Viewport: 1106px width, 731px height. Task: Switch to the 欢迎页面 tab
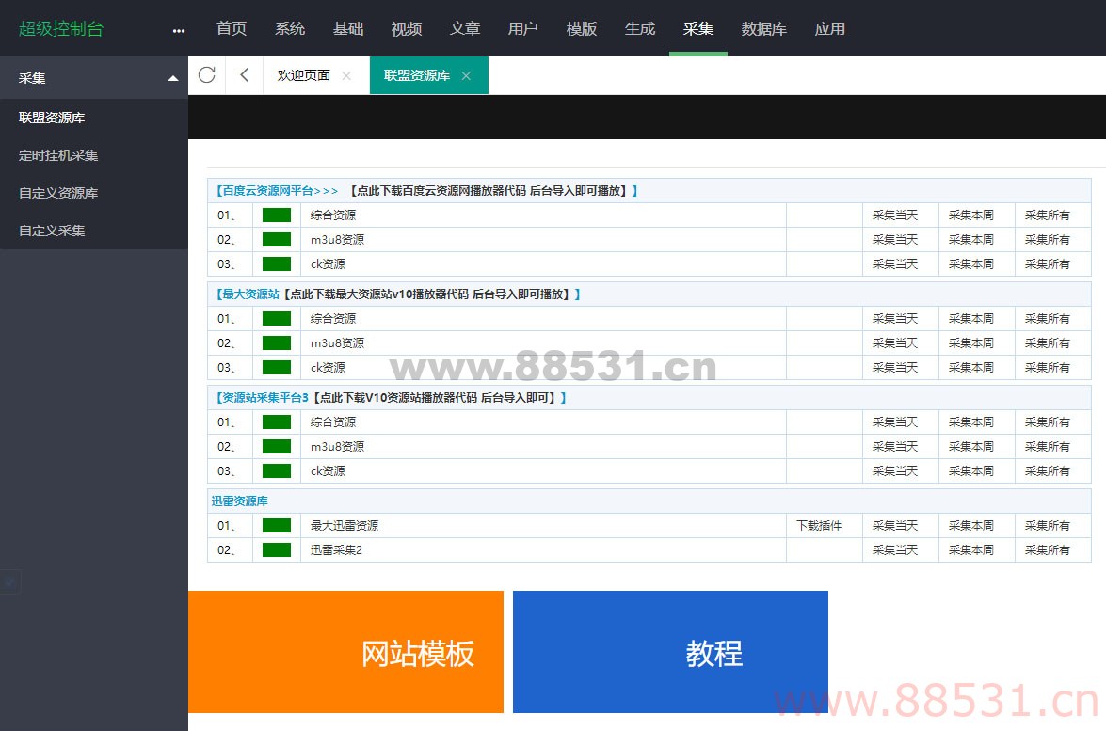[303, 75]
